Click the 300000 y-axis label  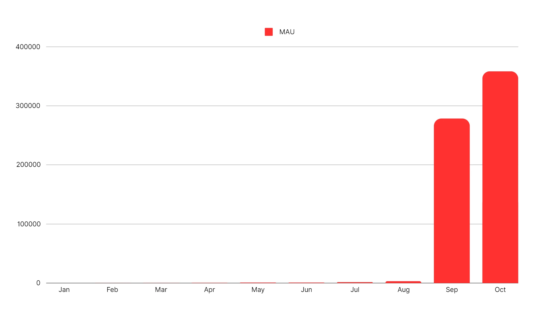28,106
